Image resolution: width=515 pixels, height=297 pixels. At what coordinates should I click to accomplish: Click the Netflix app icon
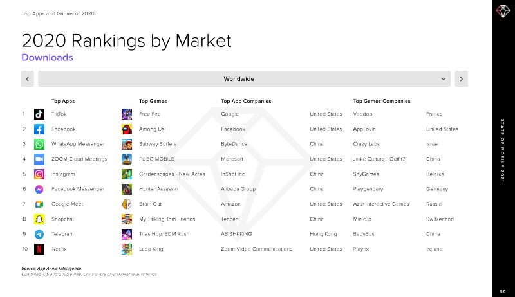coord(39,249)
